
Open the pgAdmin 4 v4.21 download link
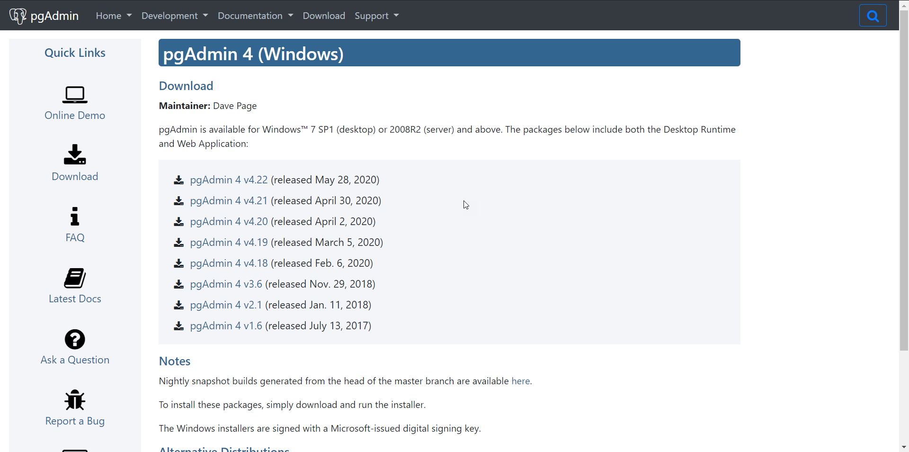(229, 201)
